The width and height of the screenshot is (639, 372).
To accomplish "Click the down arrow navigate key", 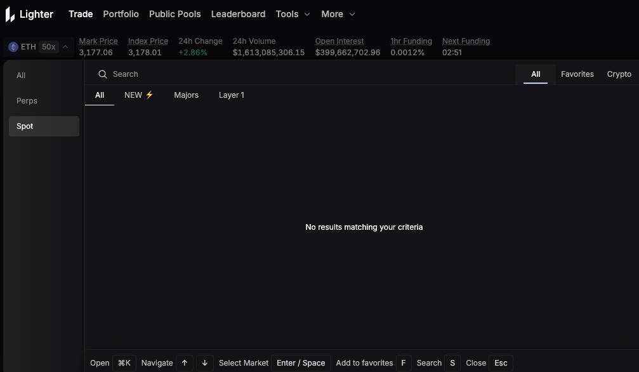I will point(204,363).
